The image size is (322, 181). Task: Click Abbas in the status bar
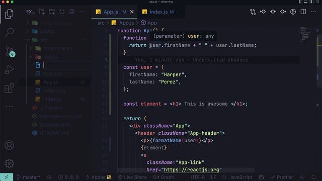[x=99, y=177]
